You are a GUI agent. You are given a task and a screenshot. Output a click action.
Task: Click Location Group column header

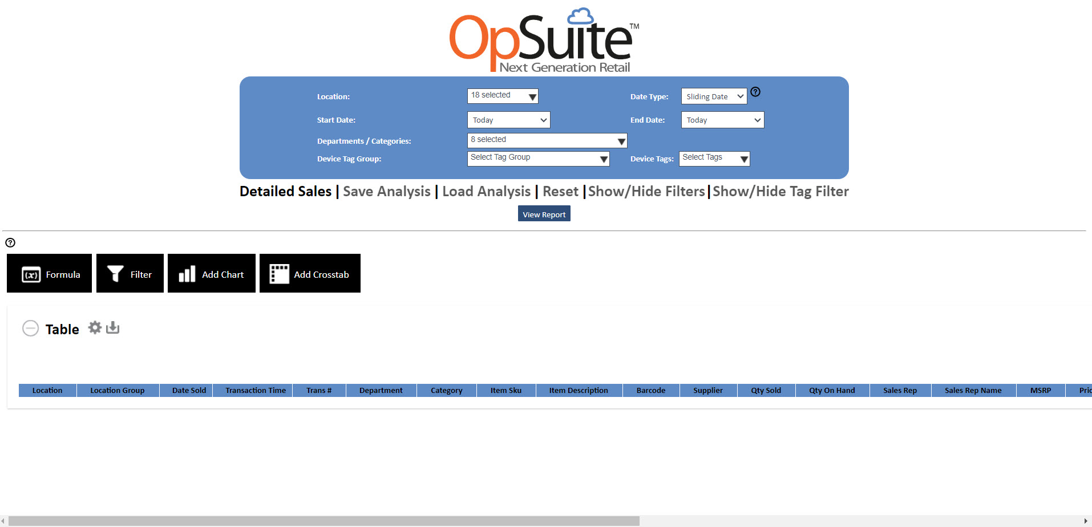(118, 390)
